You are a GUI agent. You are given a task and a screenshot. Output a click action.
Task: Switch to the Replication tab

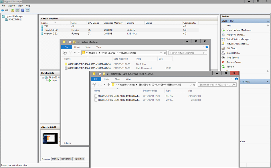click(79, 159)
